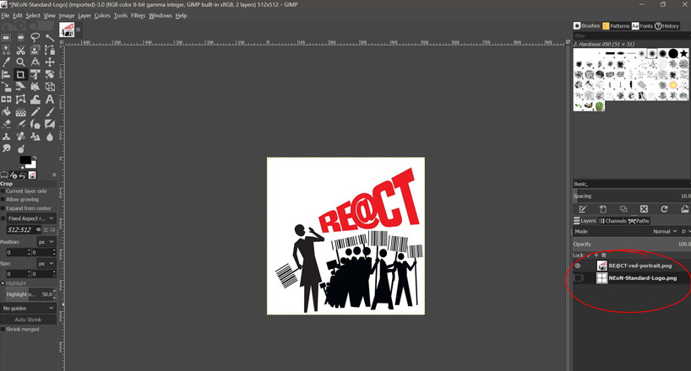Select the Paths tool

[x=50, y=50]
